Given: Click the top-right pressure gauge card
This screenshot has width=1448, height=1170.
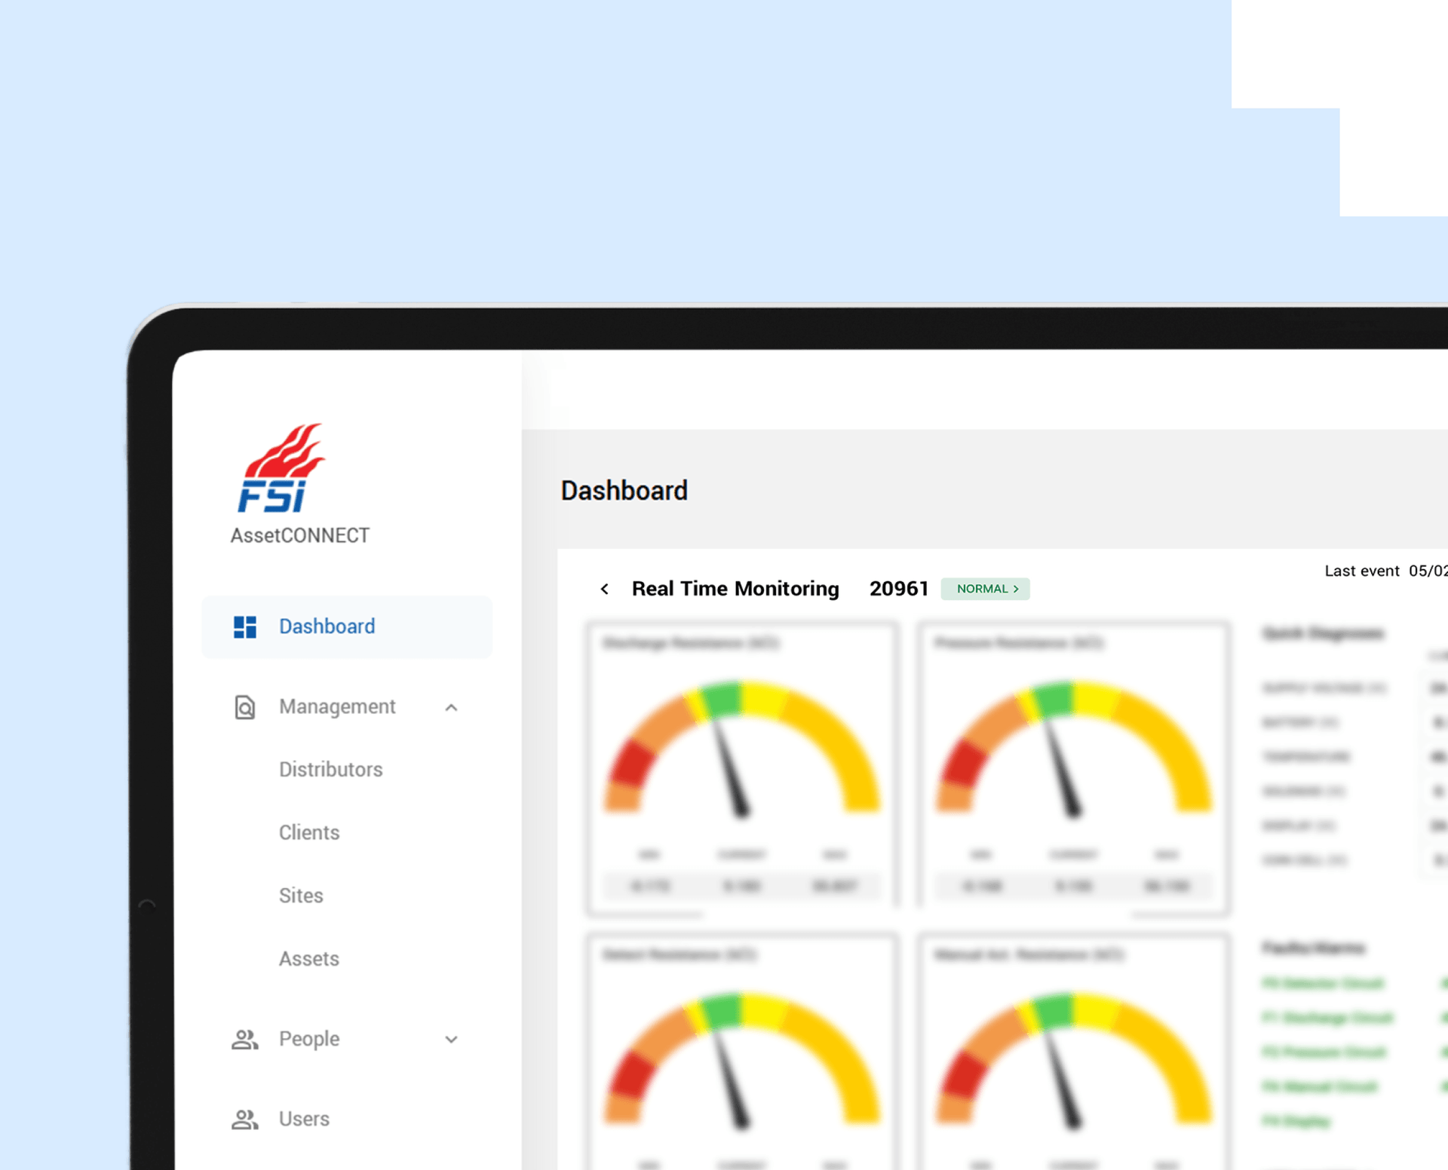Looking at the screenshot, I should point(1073,769).
